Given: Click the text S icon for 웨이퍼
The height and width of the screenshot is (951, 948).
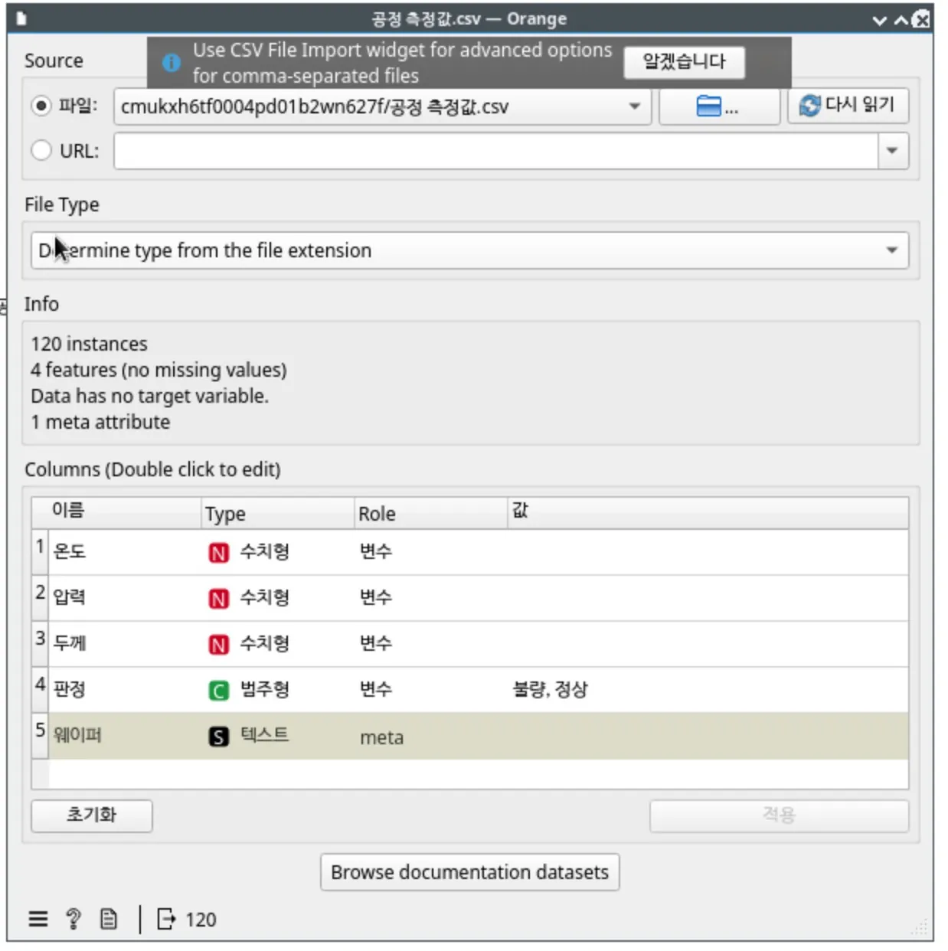Looking at the screenshot, I should point(218,737).
